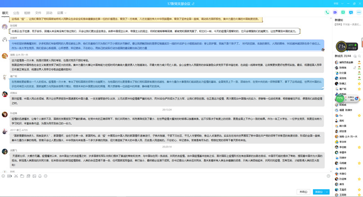Switch to the 公告 tab
363x197 pixels.
[16, 13]
